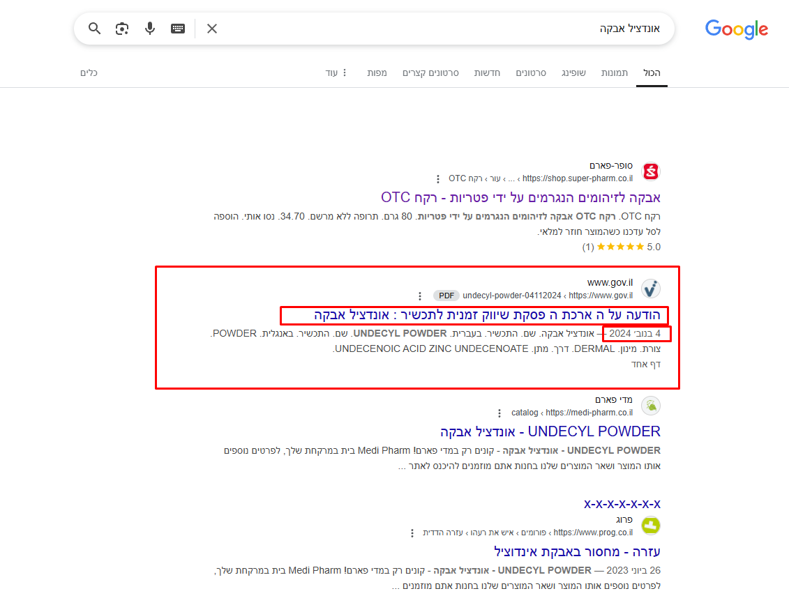Click the www.gov.il site name
Viewport: 789px width, 605px height.
[610, 282]
